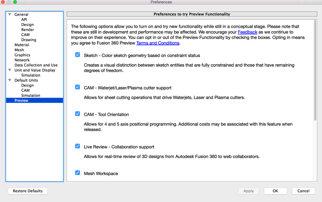Collapse the General tree section
This screenshot has width=322, height=202.
coord(10,14)
